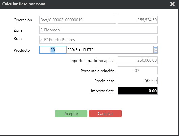Open the product lookup list icon
The height and width of the screenshot is (136, 179).
pyautogui.click(x=155, y=50)
